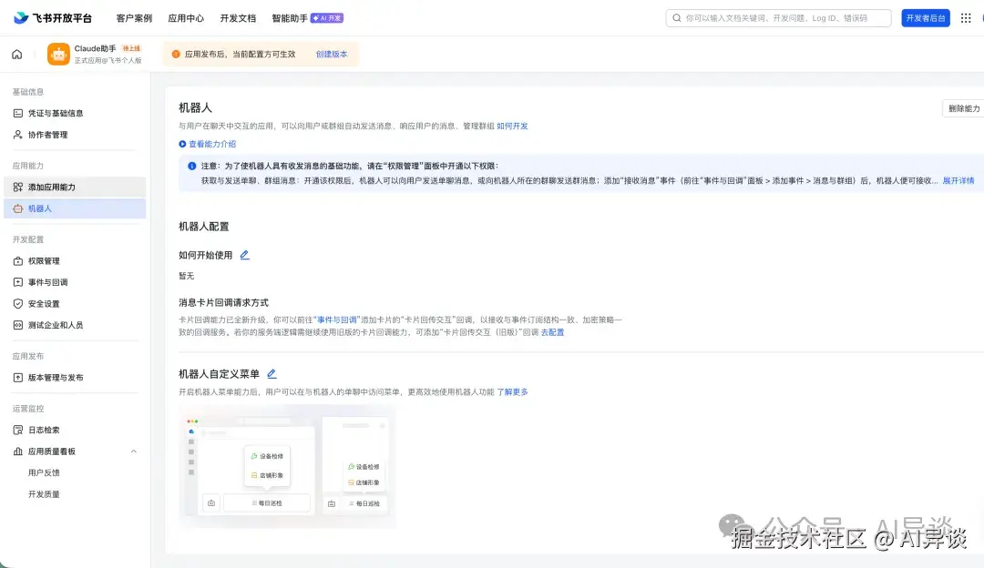Open the apps grid icon in header

click(966, 18)
